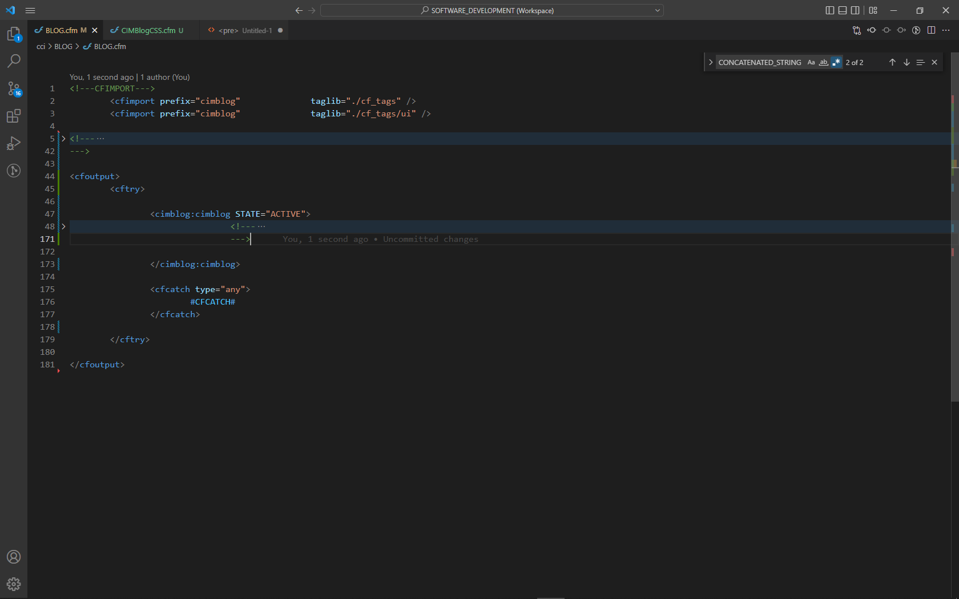
Task: Toggle Match Whole Word in find
Action: pos(824,62)
